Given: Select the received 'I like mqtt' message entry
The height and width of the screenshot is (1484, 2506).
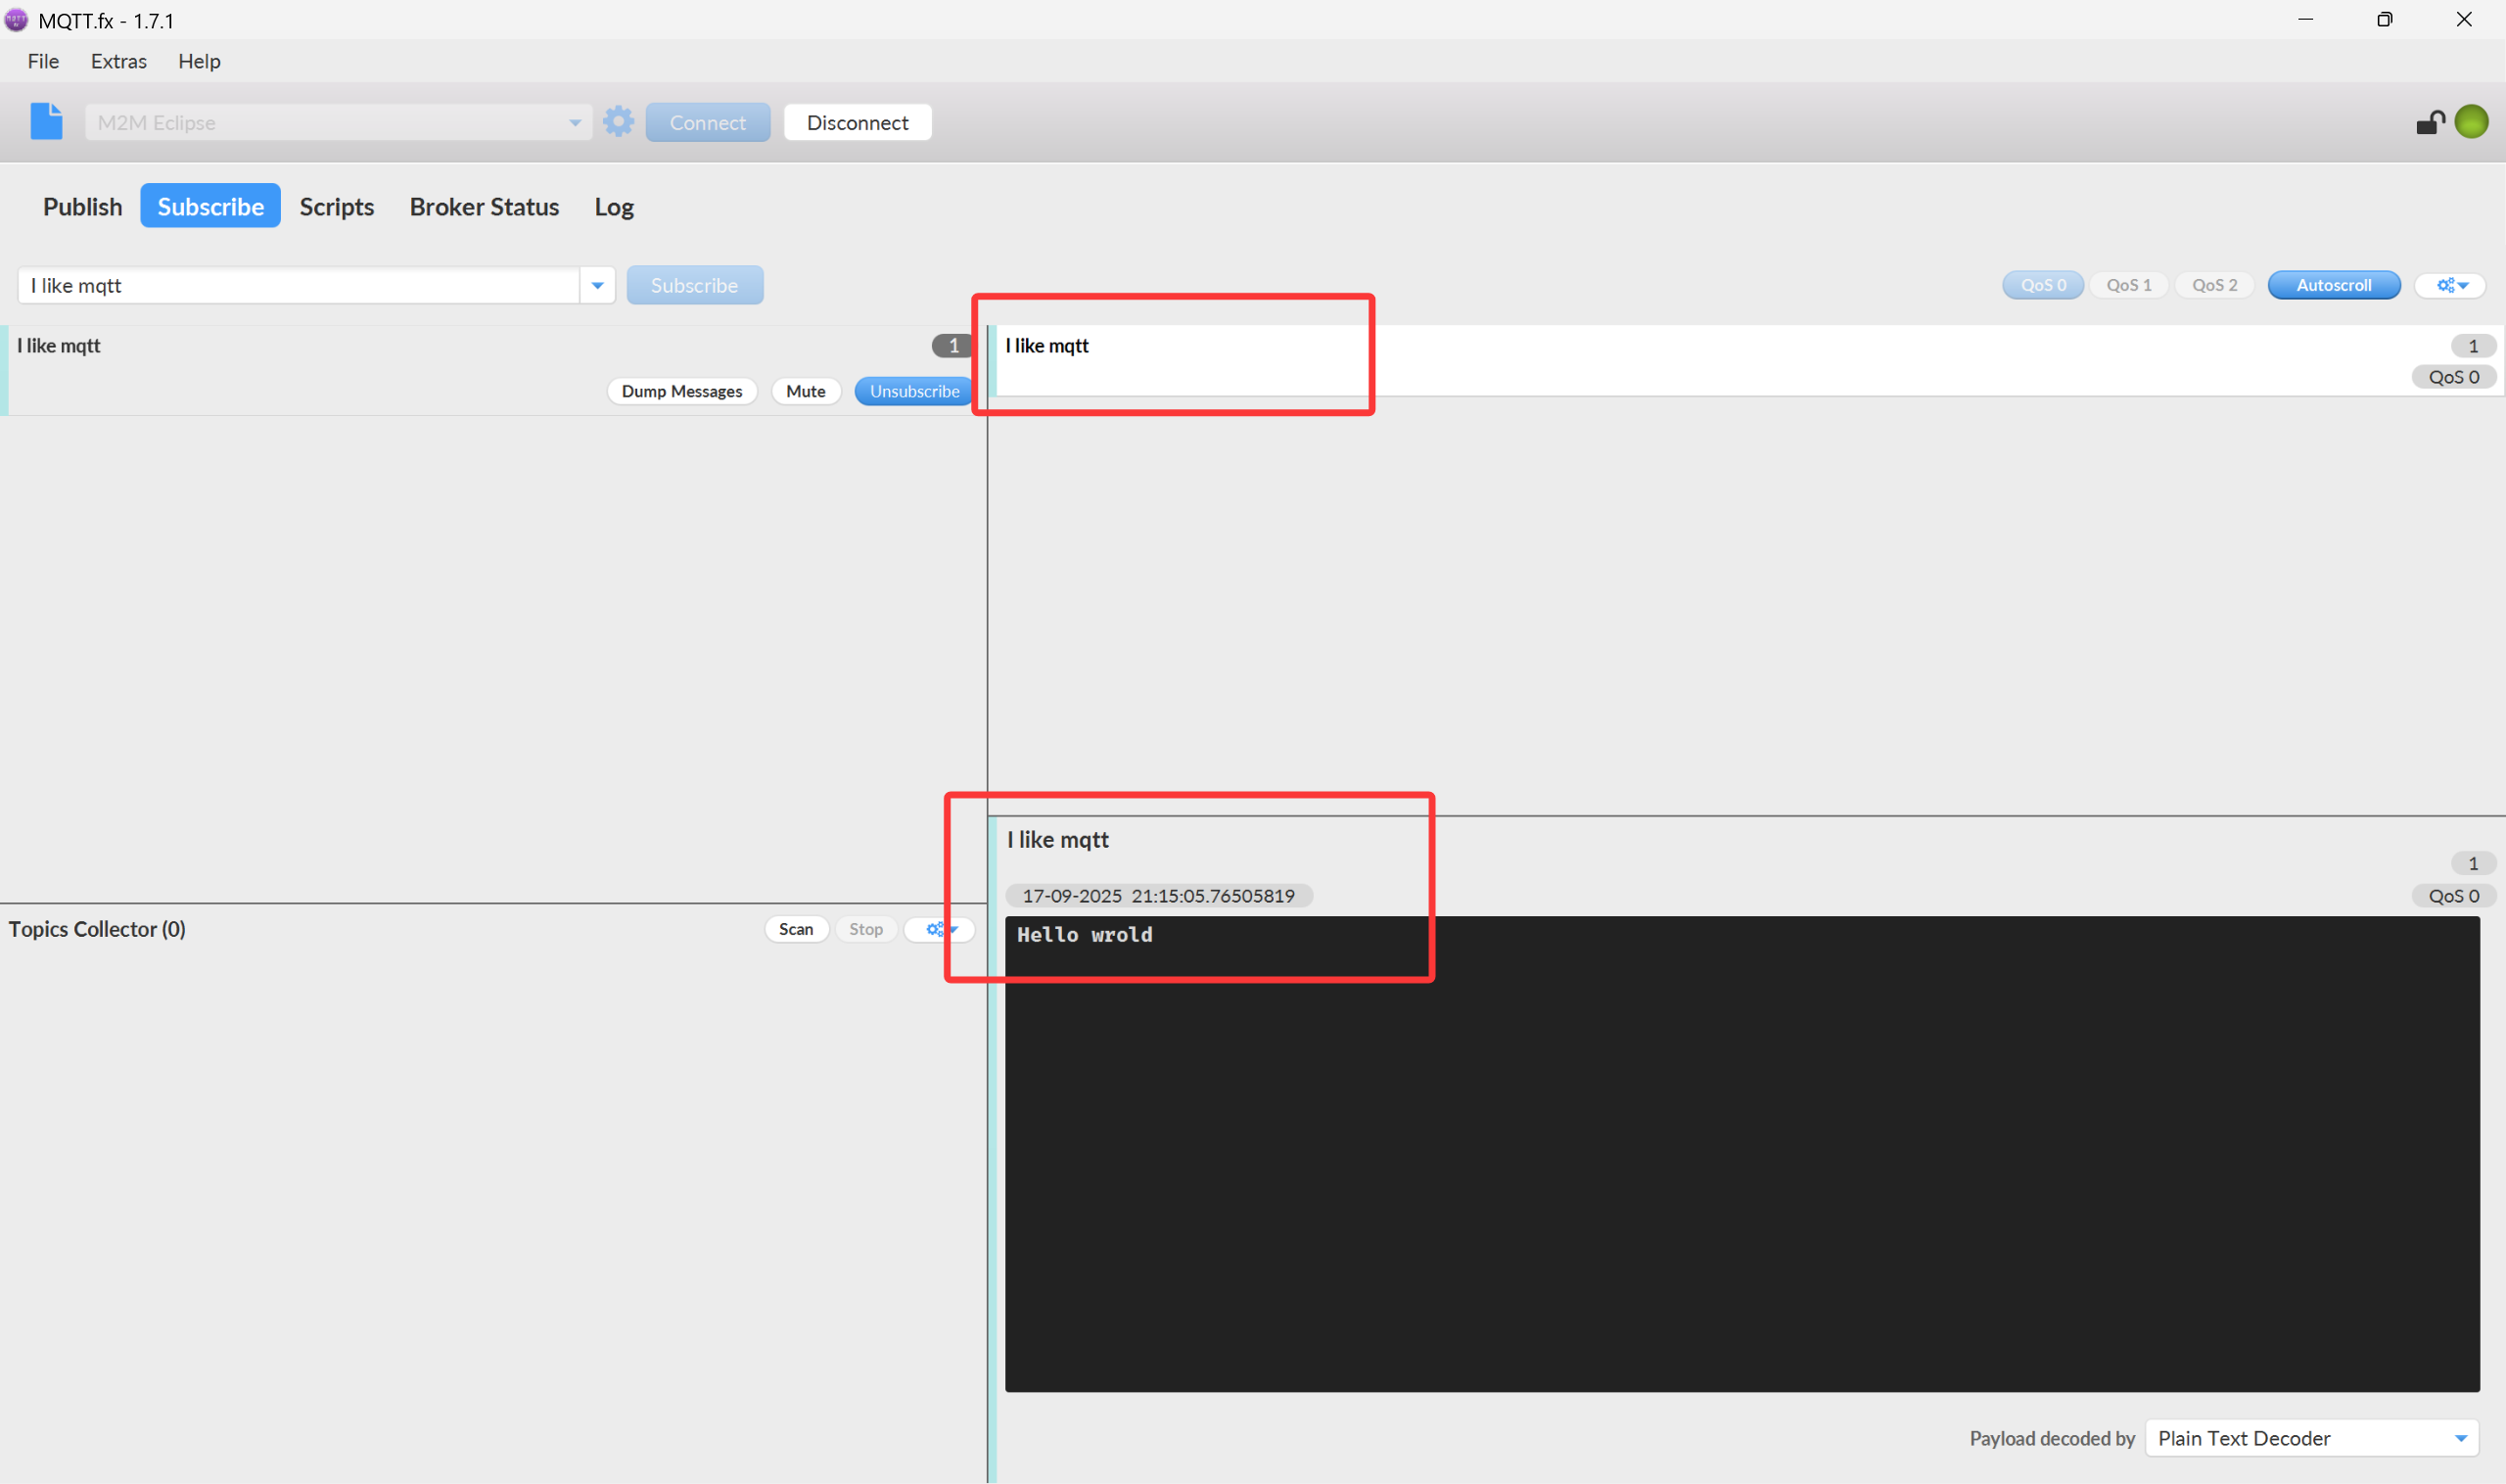Looking at the screenshot, I should 1746,360.
